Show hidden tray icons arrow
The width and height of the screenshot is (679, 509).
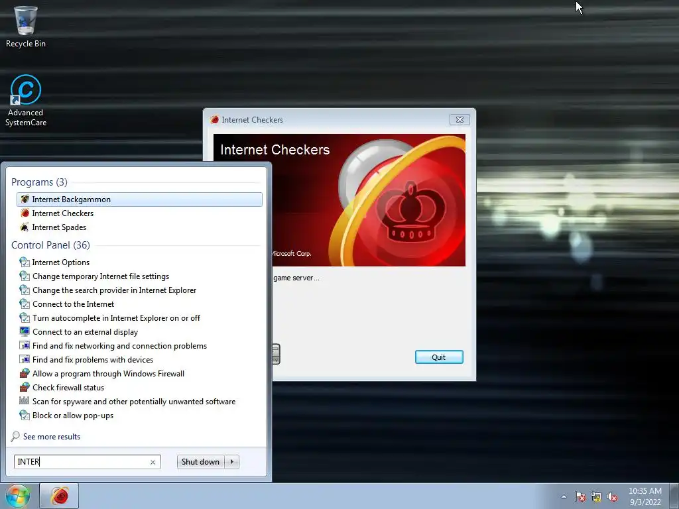coord(564,496)
